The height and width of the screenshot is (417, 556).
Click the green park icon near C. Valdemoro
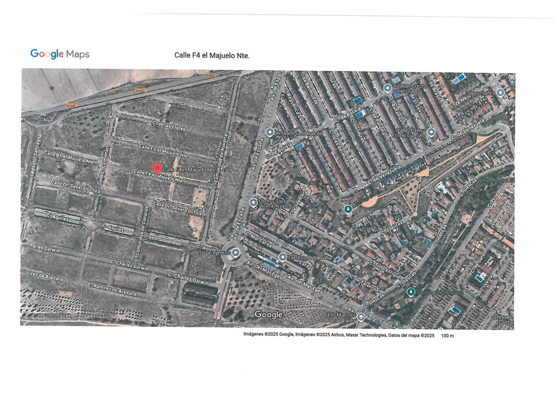(x=347, y=209)
